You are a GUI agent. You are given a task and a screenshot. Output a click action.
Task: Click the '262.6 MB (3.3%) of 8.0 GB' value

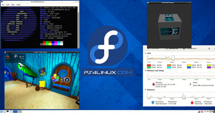point(203,85)
